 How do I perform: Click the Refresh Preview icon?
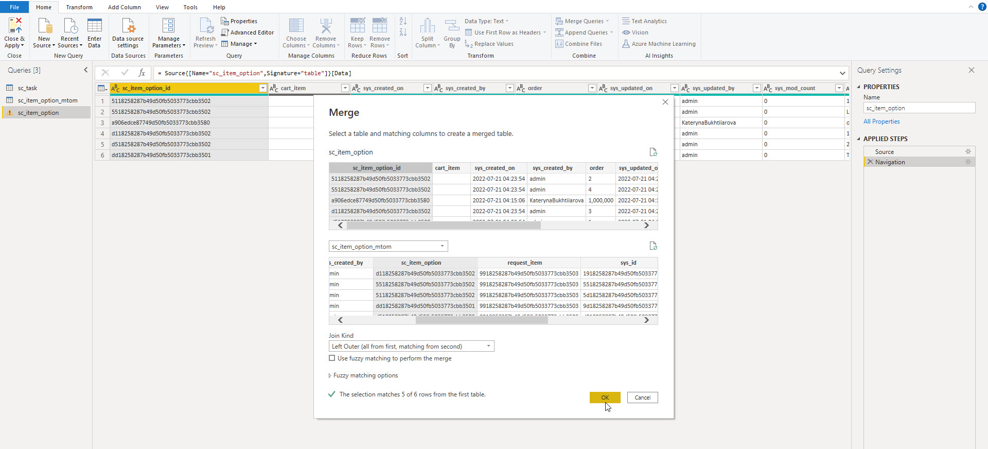click(x=205, y=27)
